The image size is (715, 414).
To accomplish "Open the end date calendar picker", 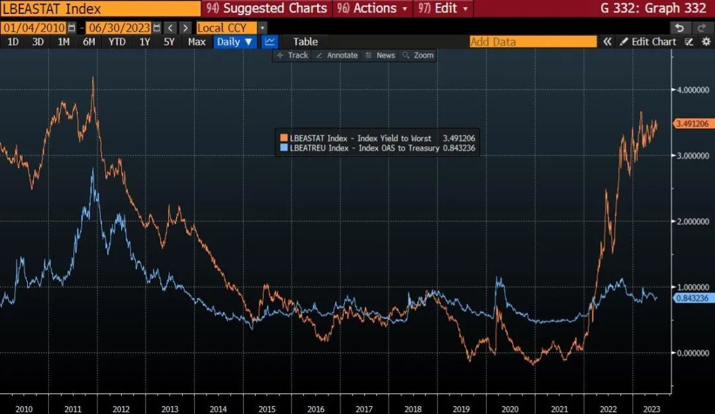I will click(156, 28).
